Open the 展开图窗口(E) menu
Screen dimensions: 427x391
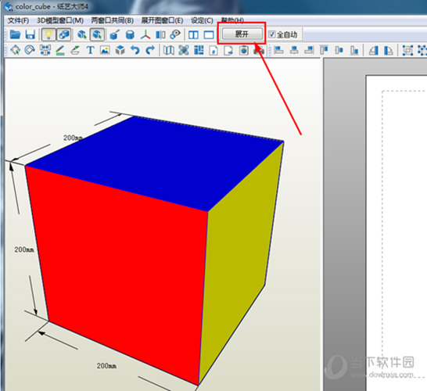pos(162,20)
